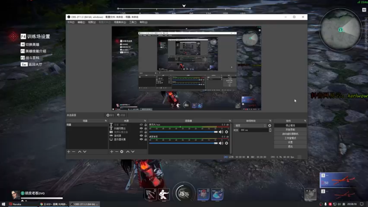The image size is (368, 207).
Task: Open 麦克风/Aux mixer settings gear
Action: coord(226,132)
